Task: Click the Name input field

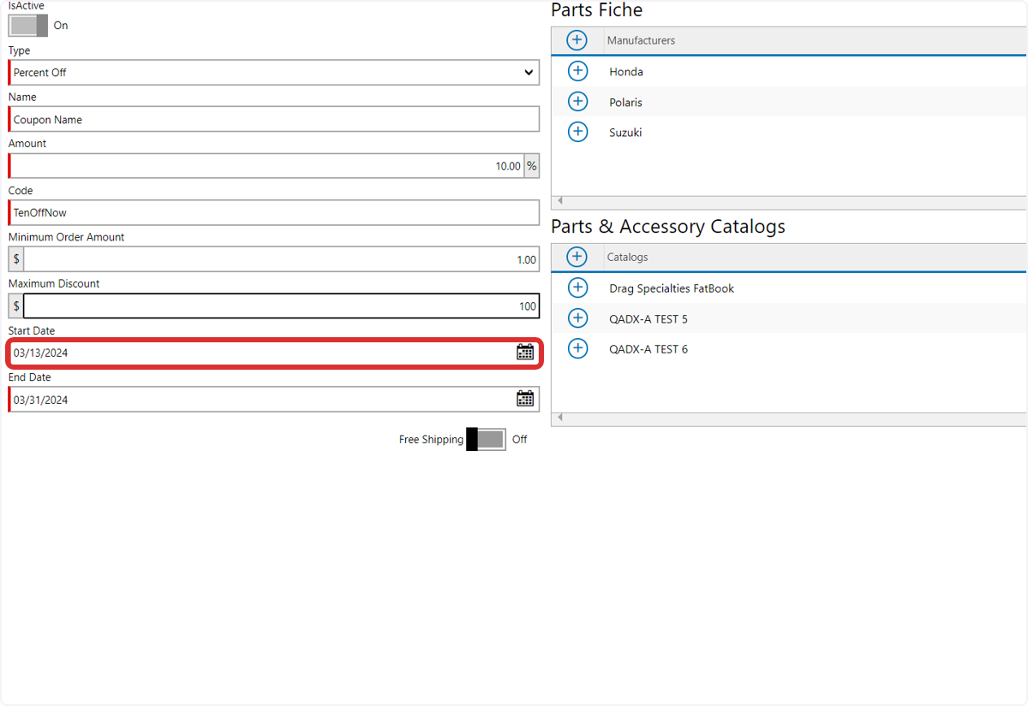Action: (x=274, y=119)
